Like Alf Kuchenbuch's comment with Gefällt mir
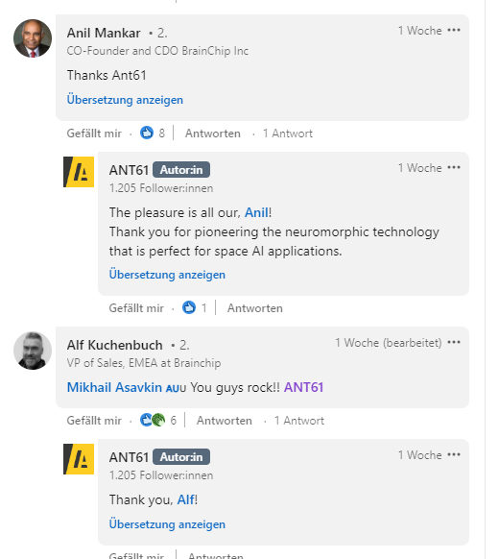The width and height of the screenshot is (499, 559). click(94, 421)
